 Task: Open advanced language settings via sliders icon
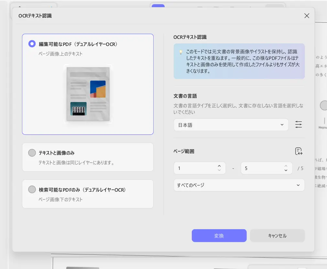point(298,124)
